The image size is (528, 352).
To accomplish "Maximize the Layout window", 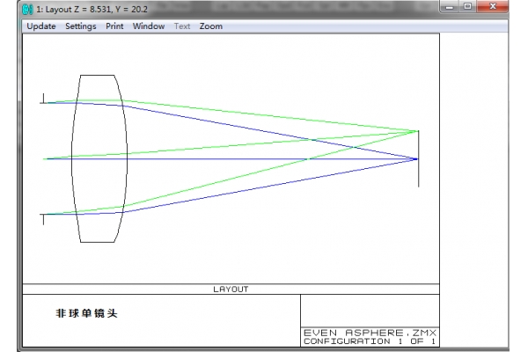I will pos(467,7).
